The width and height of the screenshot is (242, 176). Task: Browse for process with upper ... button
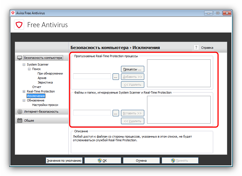tap(116, 77)
